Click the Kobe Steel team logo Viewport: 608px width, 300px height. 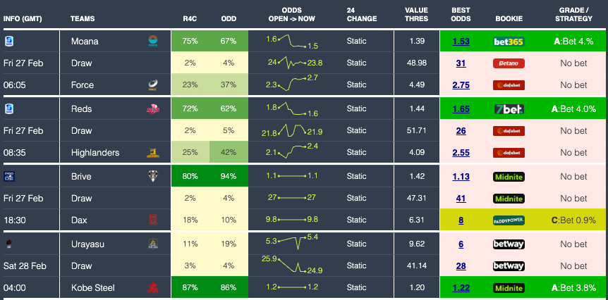[x=152, y=288]
